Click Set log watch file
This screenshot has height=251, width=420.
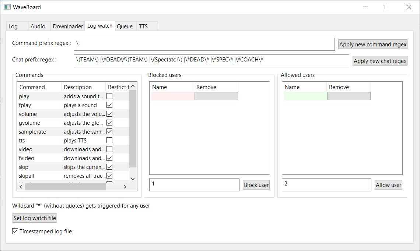(35, 218)
